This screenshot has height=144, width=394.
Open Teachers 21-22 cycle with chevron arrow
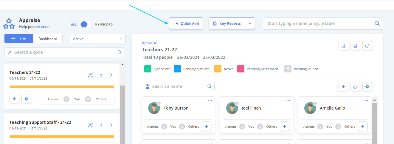111,75
